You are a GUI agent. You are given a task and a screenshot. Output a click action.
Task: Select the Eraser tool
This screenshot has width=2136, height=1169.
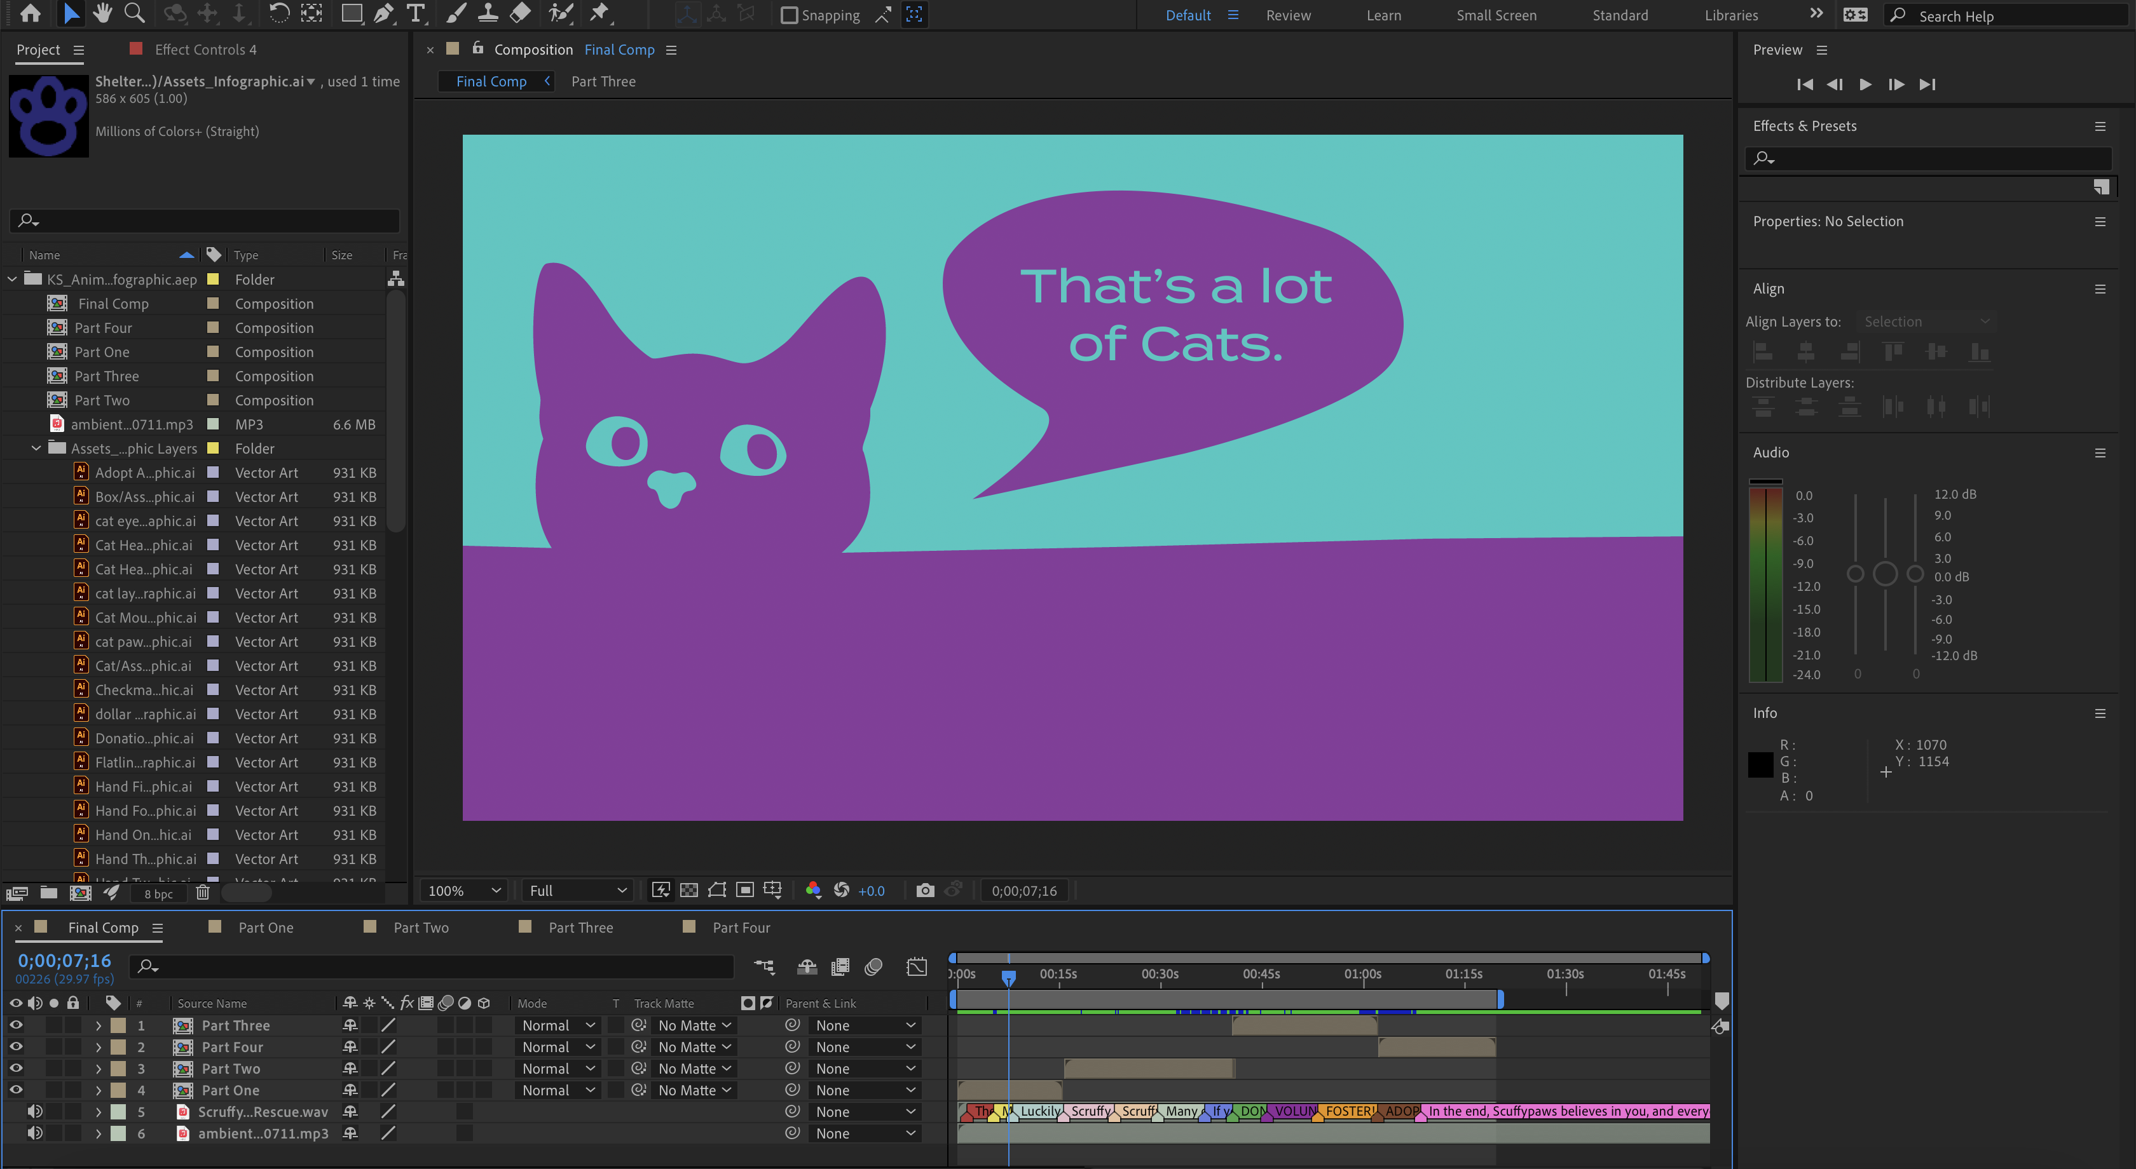[520, 13]
